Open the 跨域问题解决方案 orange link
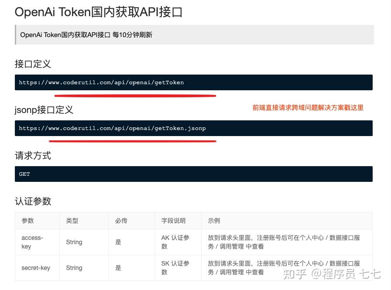Image resolution: width=391 pixels, height=290 pixels. 308,108
